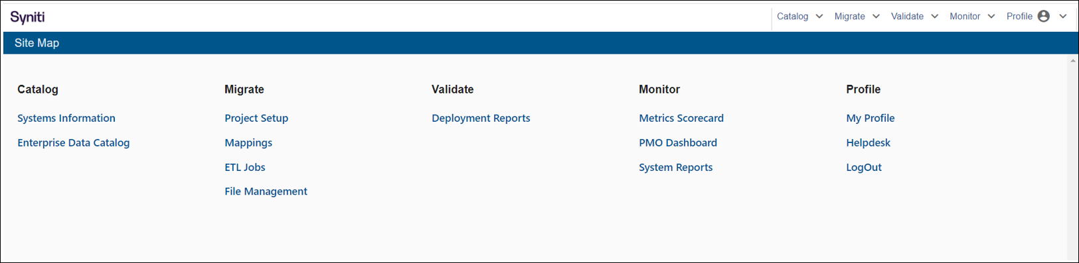Expand the Profile menu chevron
1079x263 pixels.
click(x=1063, y=17)
